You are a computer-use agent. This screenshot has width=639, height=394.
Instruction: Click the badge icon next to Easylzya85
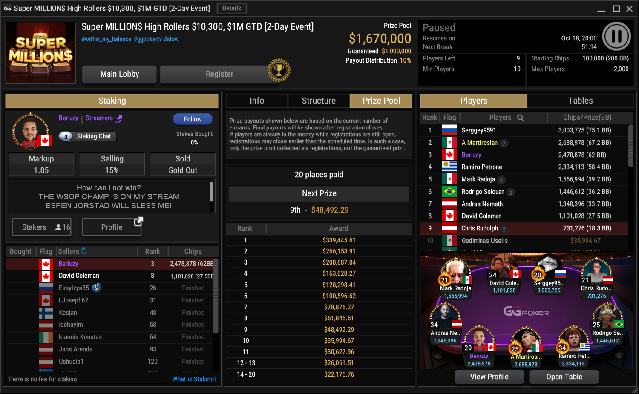pyautogui.click(x=97, y=288)
